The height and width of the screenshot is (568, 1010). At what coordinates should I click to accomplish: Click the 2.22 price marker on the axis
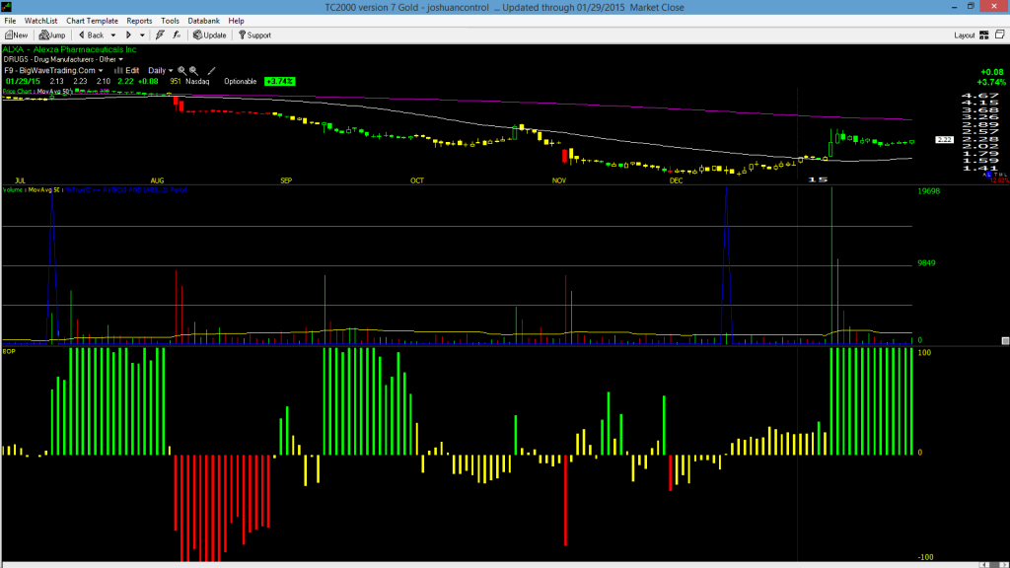[x=944, y=140]
